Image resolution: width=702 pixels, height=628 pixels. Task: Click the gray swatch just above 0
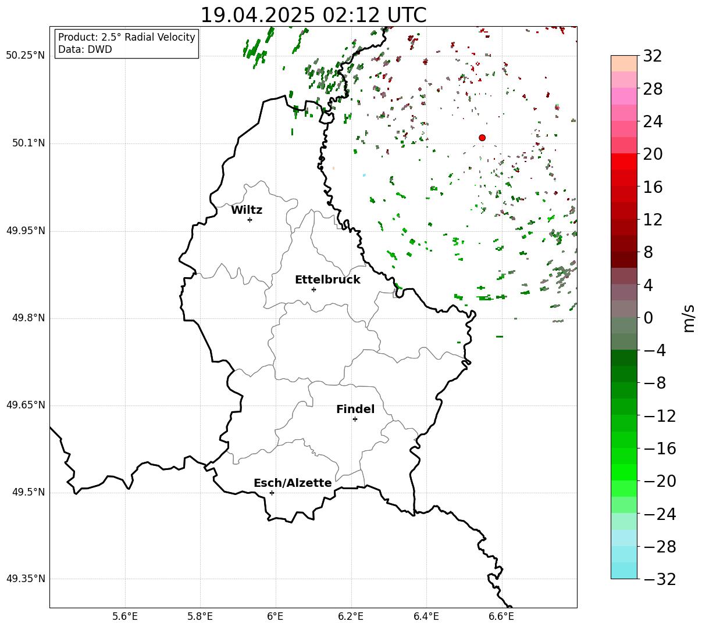tap(624, 308)
